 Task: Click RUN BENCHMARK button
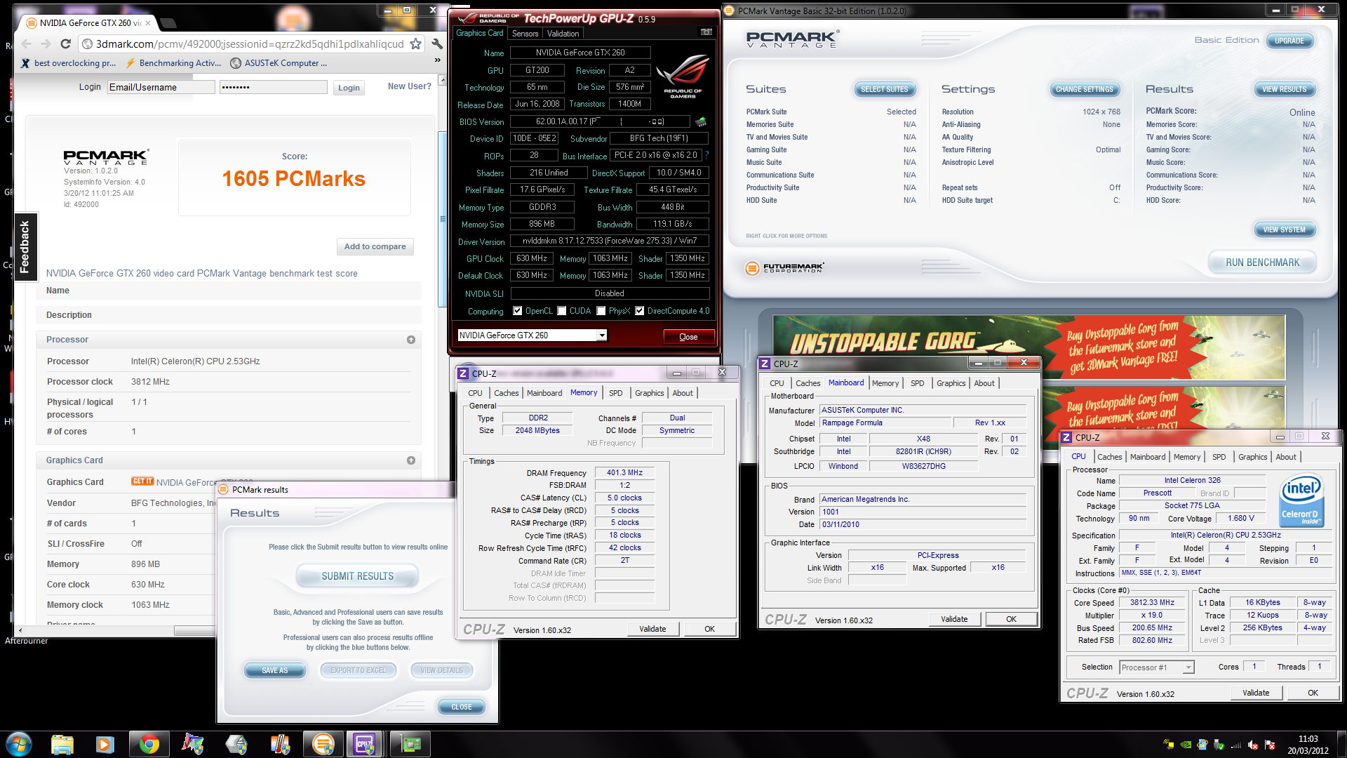coord(1262,262)
